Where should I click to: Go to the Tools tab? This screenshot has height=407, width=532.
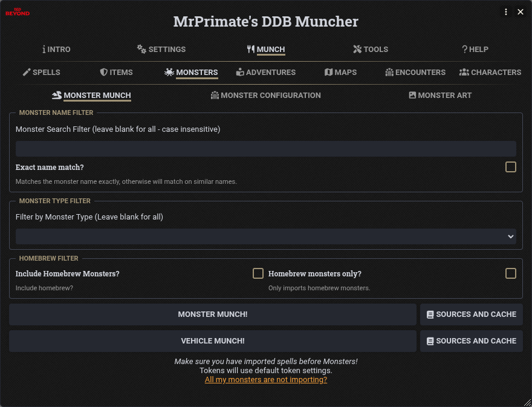[x=371, y=49]
